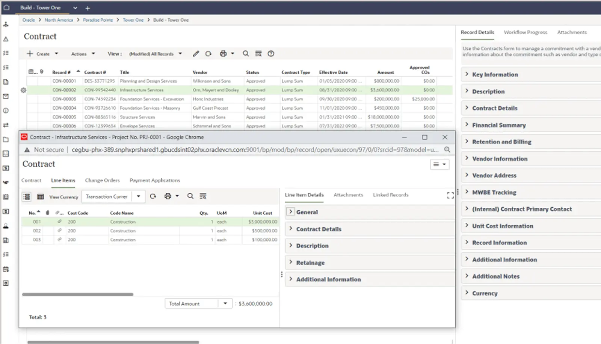Click the Actions menu
The image size is (601, 344).
click(79, 54)
